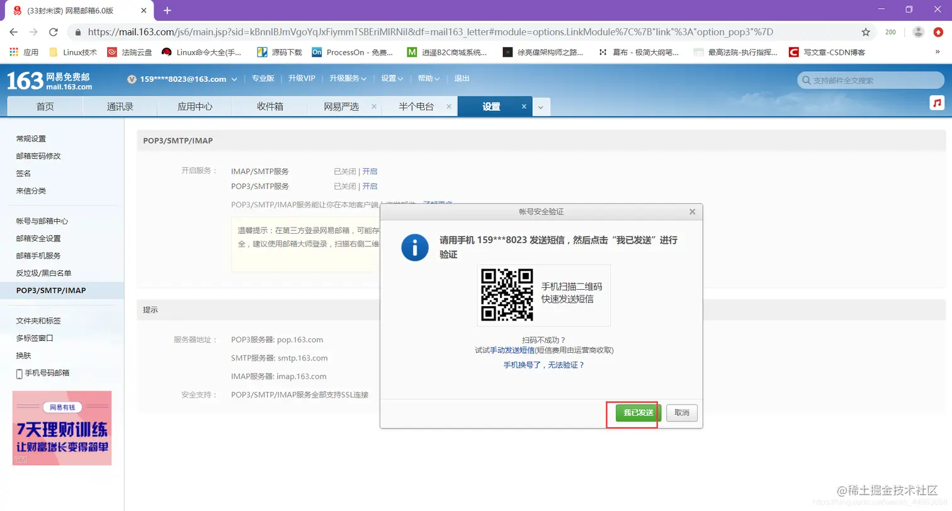The height and width of the screenshot is (511, 952).
Task: Open the 网易有钱 advertisement banner
Action: click(x=62, y=428)
